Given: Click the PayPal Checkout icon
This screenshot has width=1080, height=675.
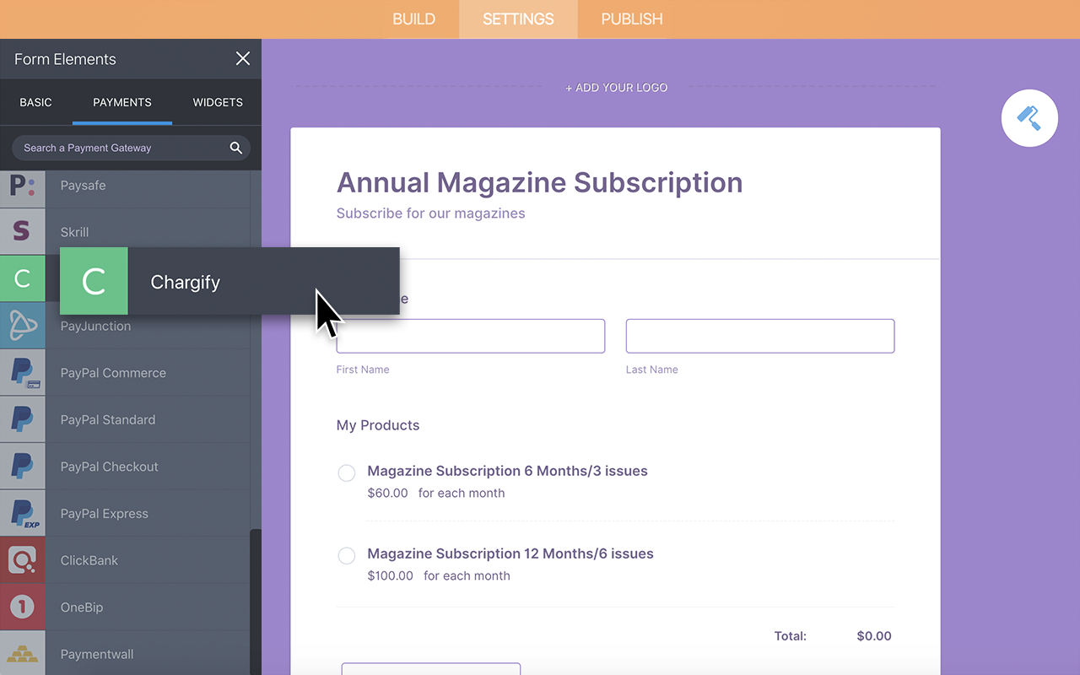Looking at the screenshot, I should pos(23,466).
